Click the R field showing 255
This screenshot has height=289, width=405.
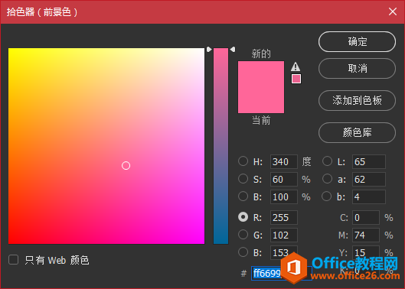[x=283, y=217]
